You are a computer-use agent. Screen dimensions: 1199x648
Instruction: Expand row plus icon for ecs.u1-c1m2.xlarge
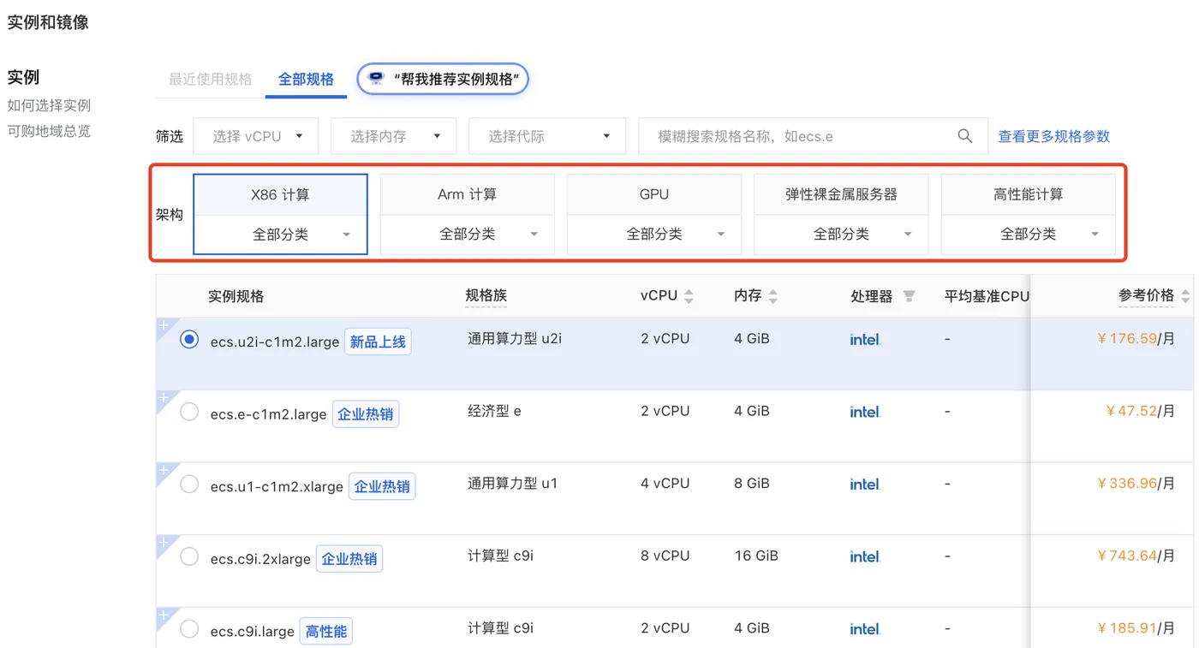click(x=162, y=470)
